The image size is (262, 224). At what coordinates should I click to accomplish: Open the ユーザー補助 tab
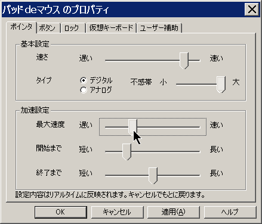pyautogui.click(x=159, y=28)
